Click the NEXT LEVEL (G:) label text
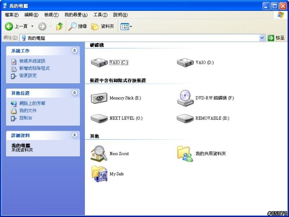The height and width of the screenshot is (217, 289). tap(126, 118)
